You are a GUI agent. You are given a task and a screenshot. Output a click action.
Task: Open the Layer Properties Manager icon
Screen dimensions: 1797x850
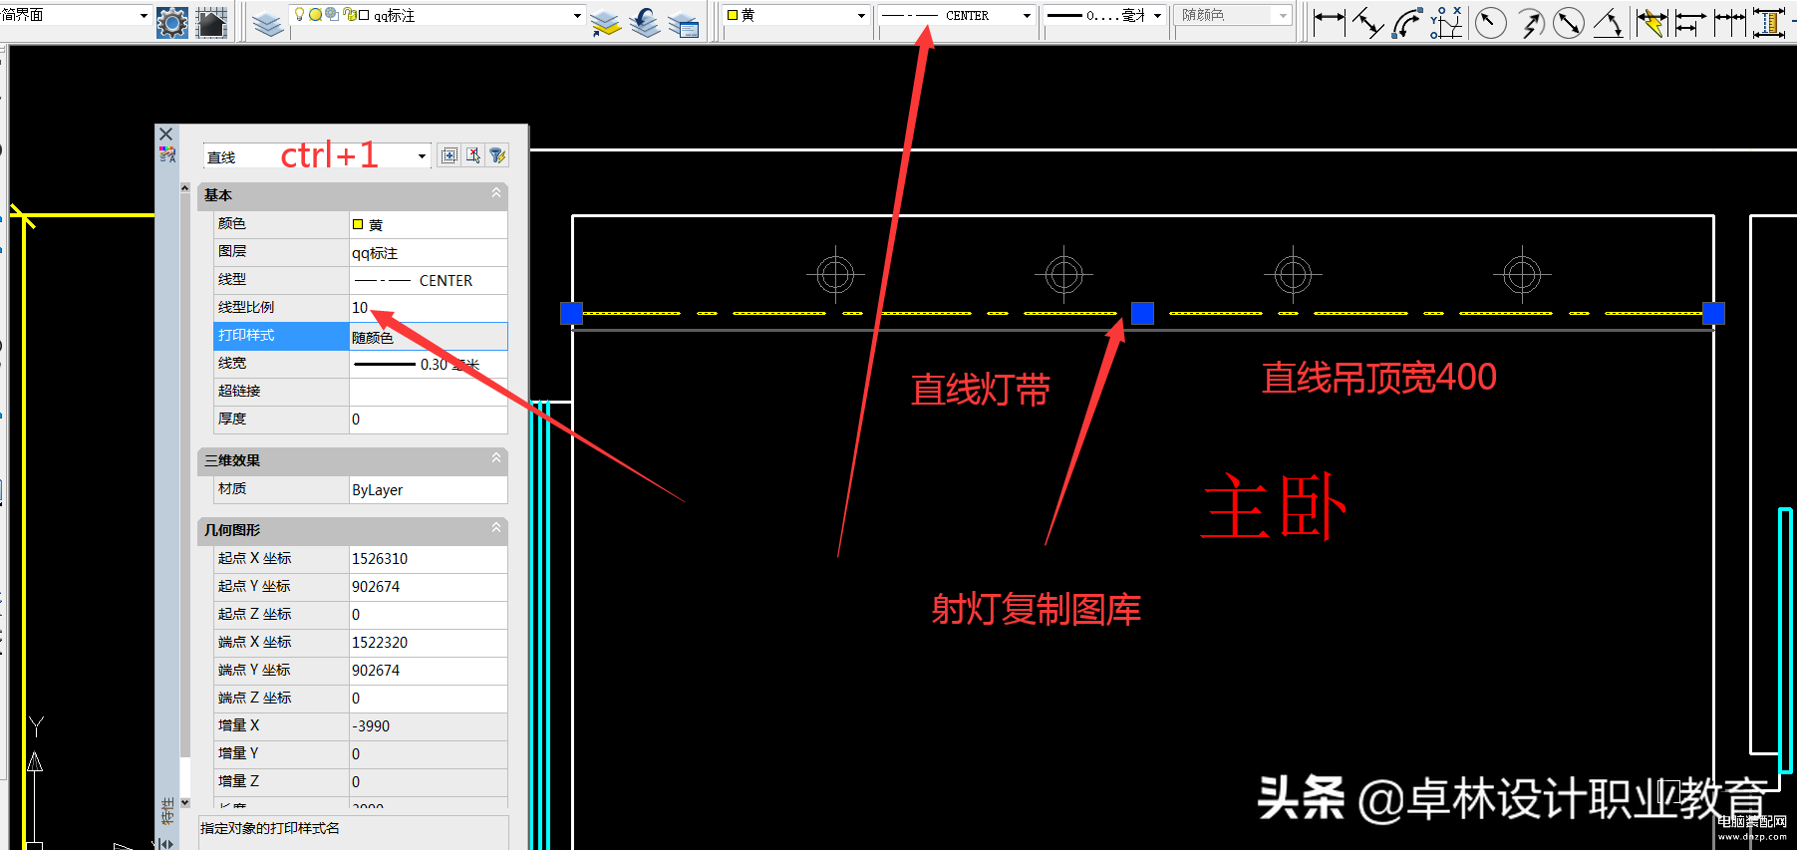tap(267, 22)
